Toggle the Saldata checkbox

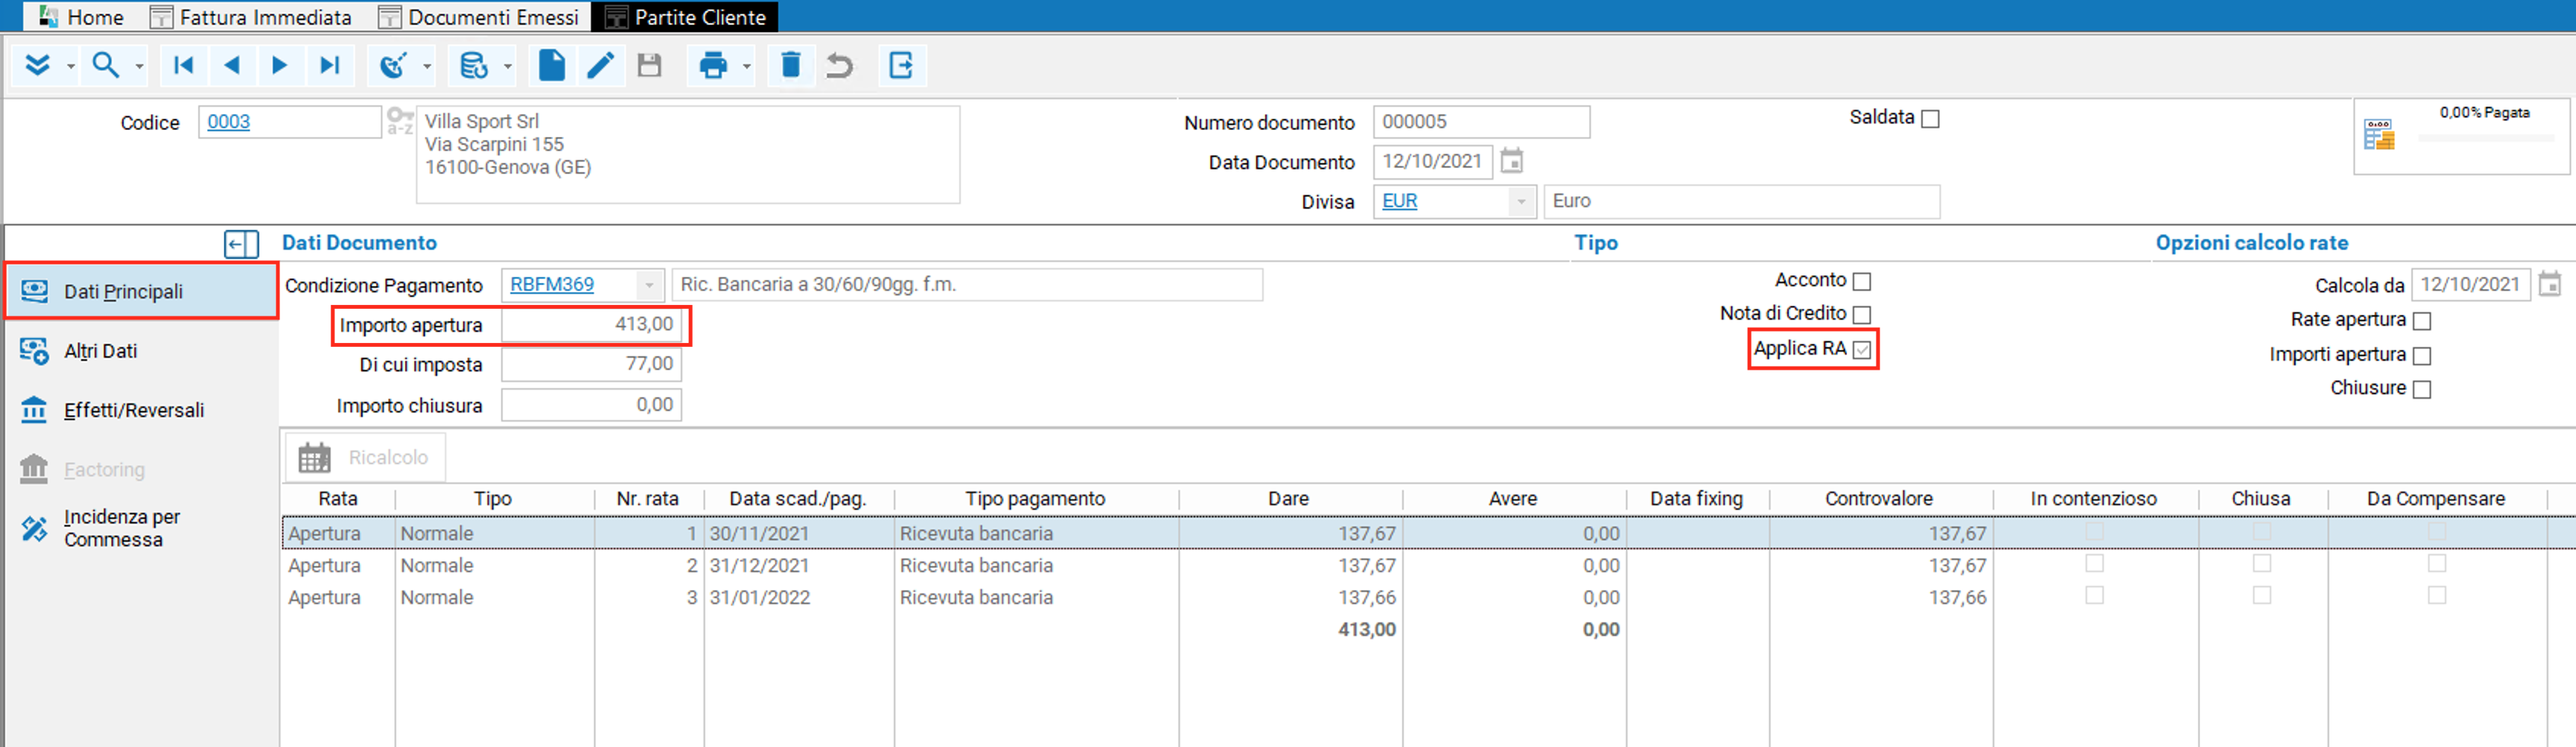[1931, 119]
